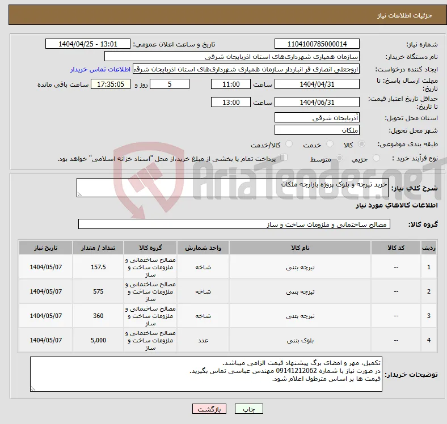This screenshot has height=424, width=447.
Task: Click the buyer notes textarea
Action: point(206,374)
